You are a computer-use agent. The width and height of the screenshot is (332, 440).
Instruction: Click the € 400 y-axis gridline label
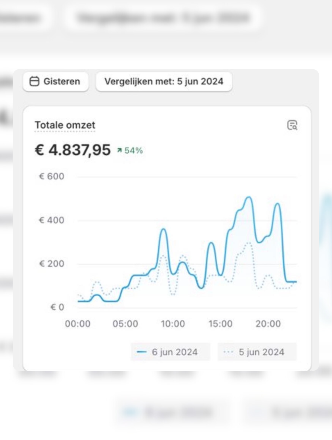(51, 220)
